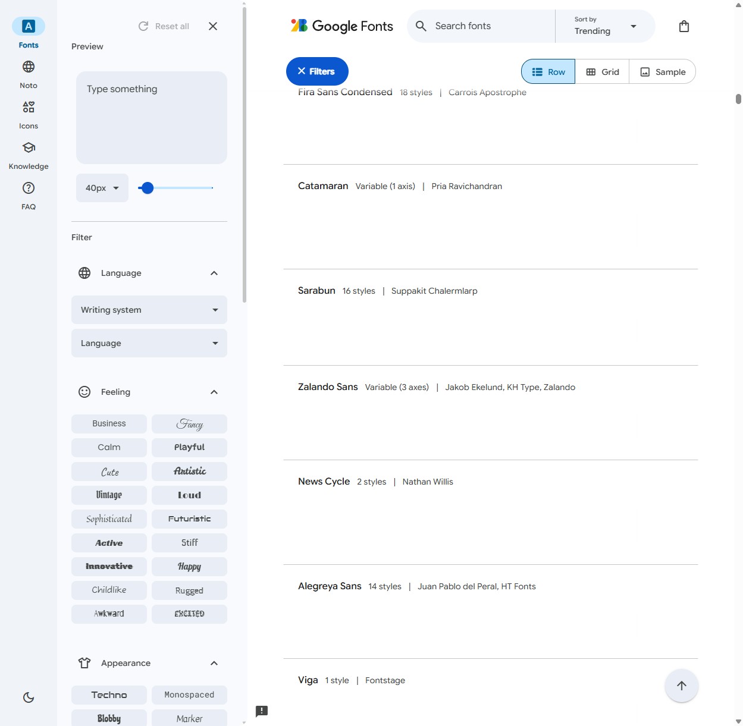Toggle the Playful feeling chip
This screenshot has height=726, width=743.
[x=189, y=448]
